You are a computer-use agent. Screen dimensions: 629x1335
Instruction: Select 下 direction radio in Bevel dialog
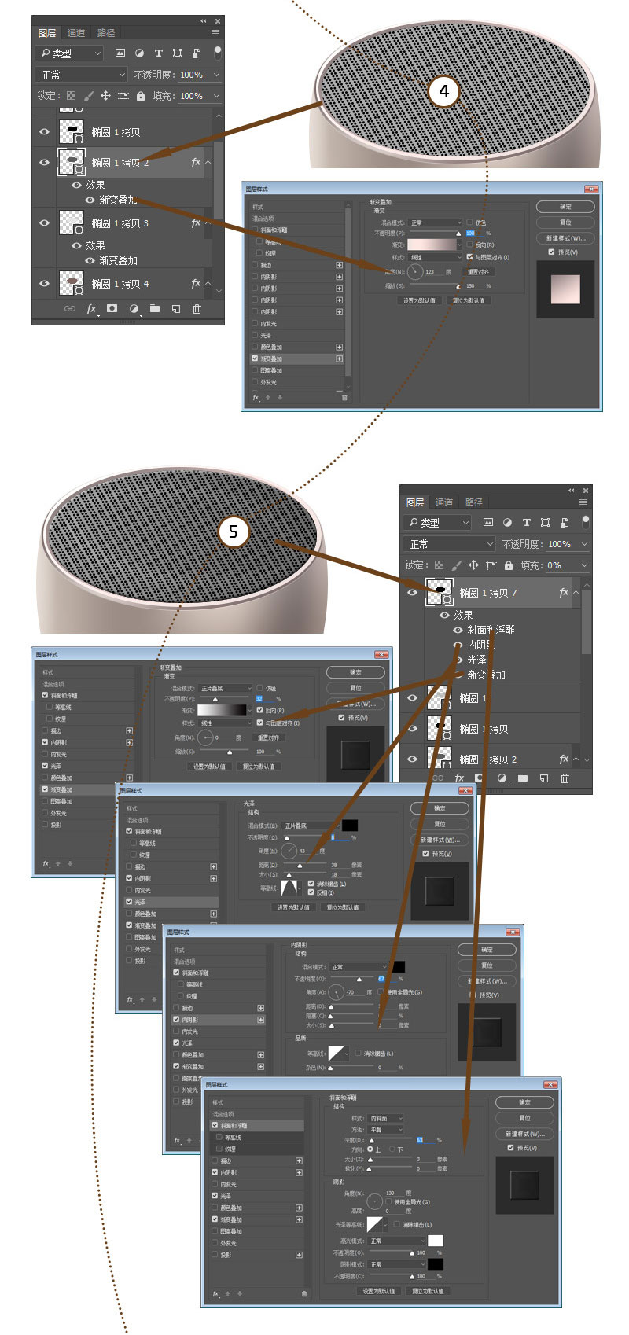point(392,1149)
